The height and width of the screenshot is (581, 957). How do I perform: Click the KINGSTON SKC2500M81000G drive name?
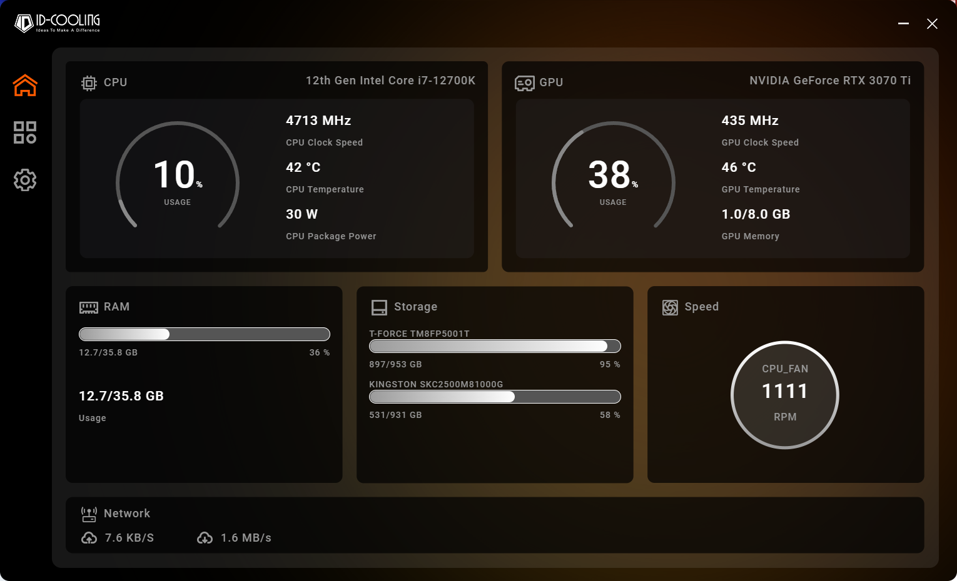[436, 384]
